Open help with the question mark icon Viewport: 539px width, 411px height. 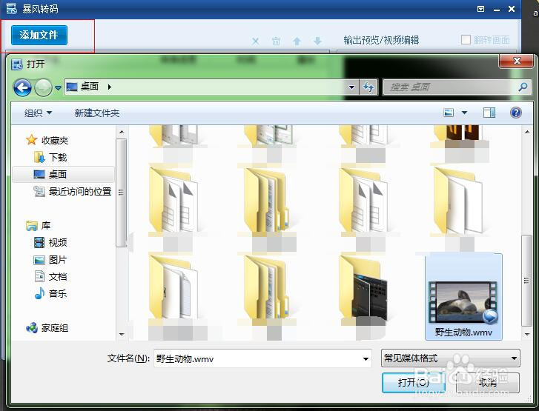coord(515,113)
